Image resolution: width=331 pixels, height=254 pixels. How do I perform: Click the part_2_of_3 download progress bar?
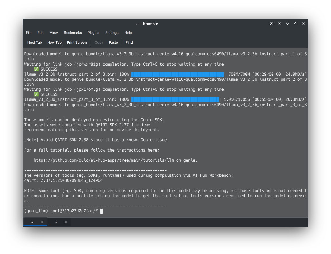(177, 74)
